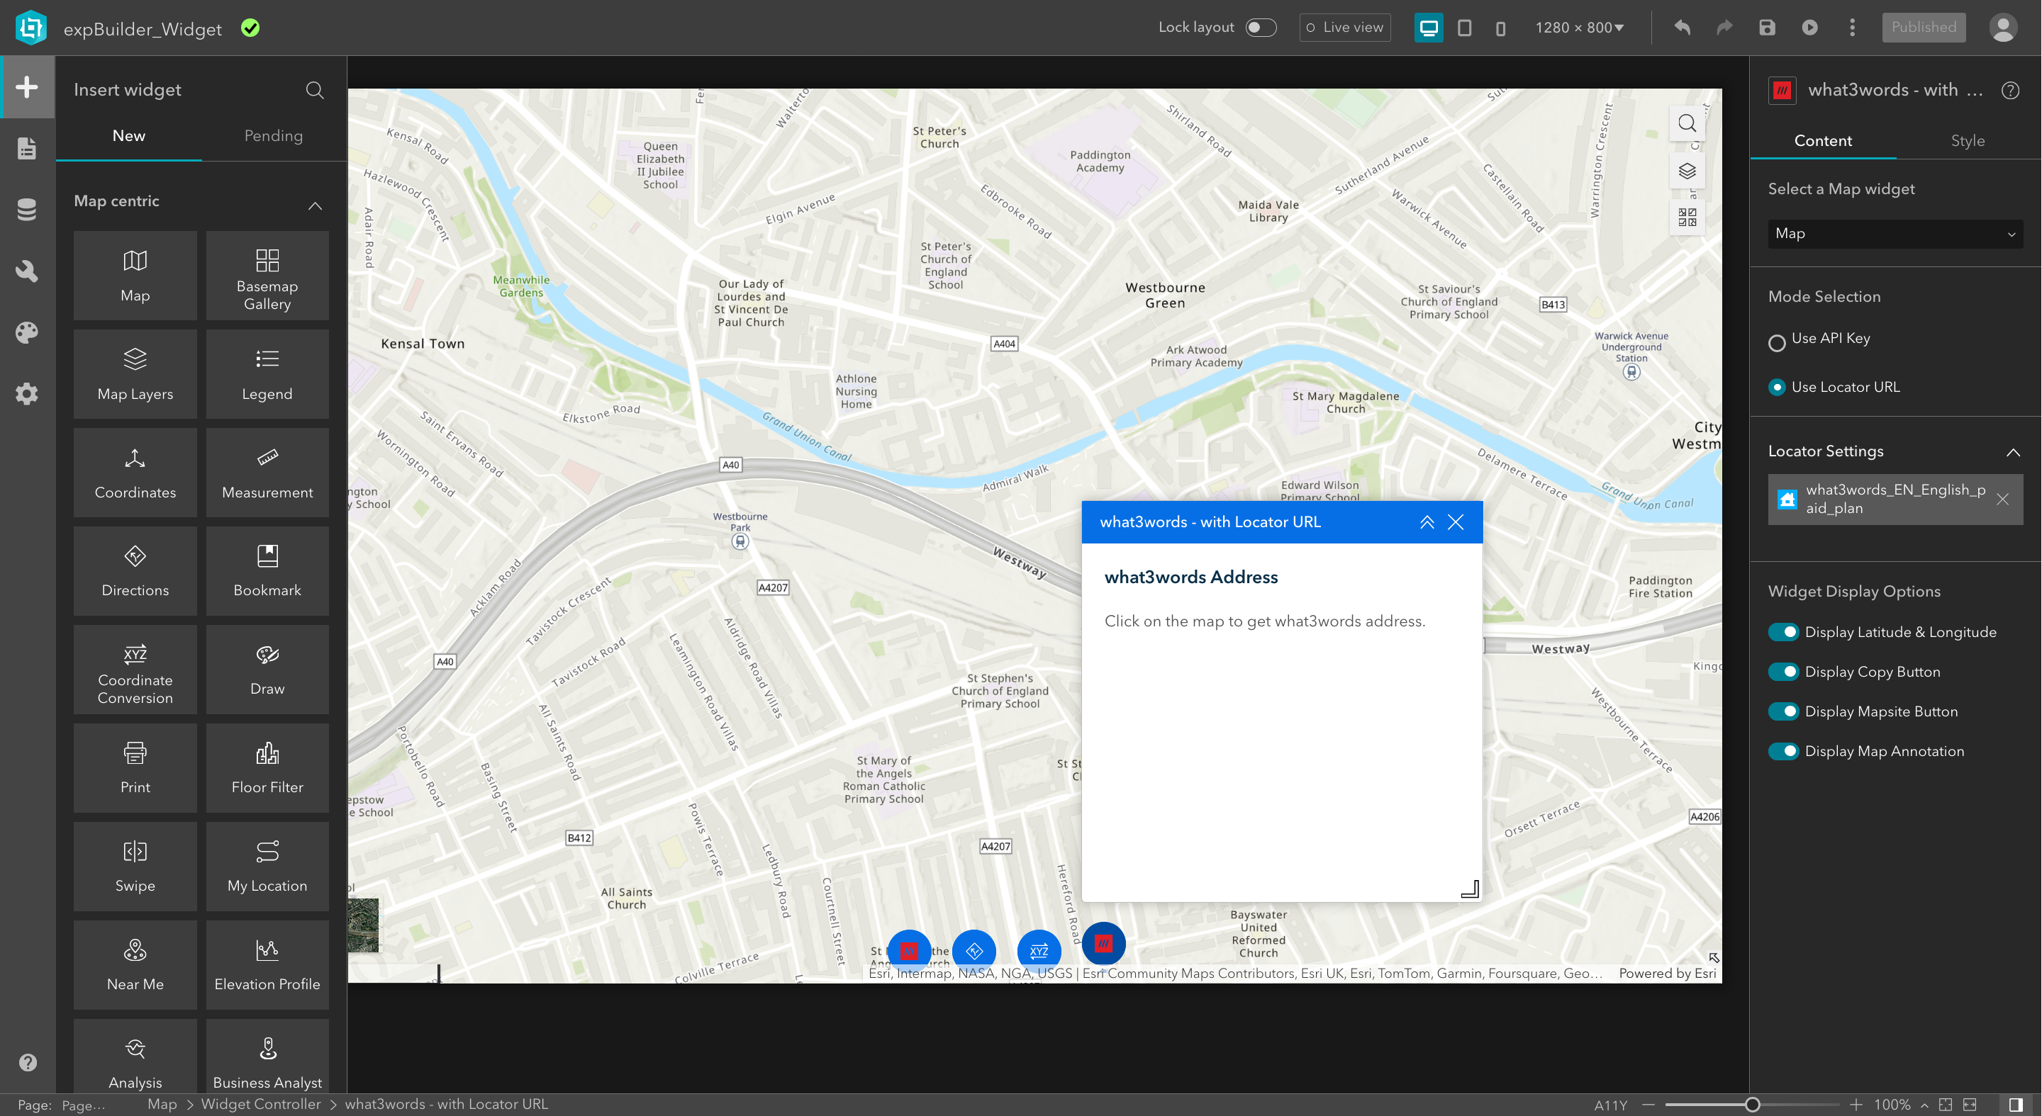Search widgets with the magnifier icon
Screen dimensions: 2042x1116
coord(315,90)
